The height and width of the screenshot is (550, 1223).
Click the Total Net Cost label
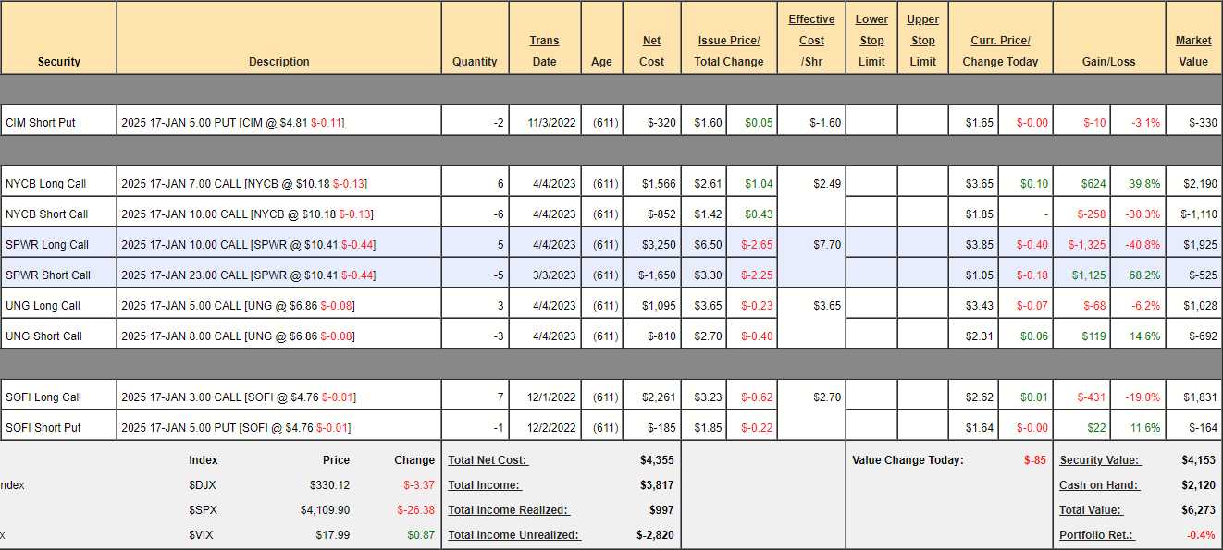(x=488, y=460)
